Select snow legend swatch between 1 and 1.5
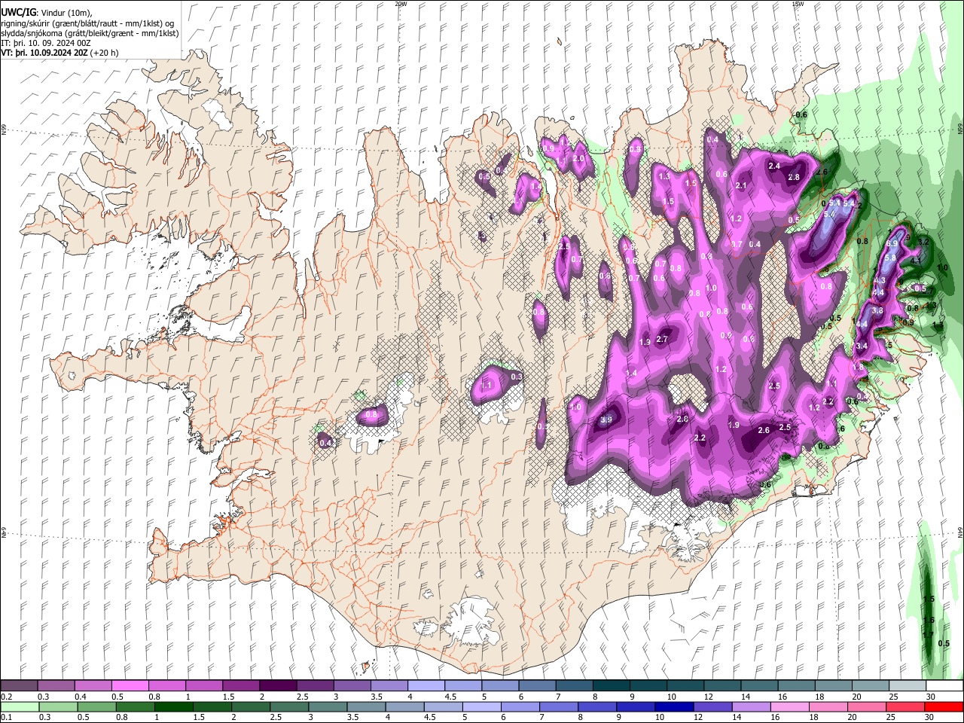 point(203,685)
